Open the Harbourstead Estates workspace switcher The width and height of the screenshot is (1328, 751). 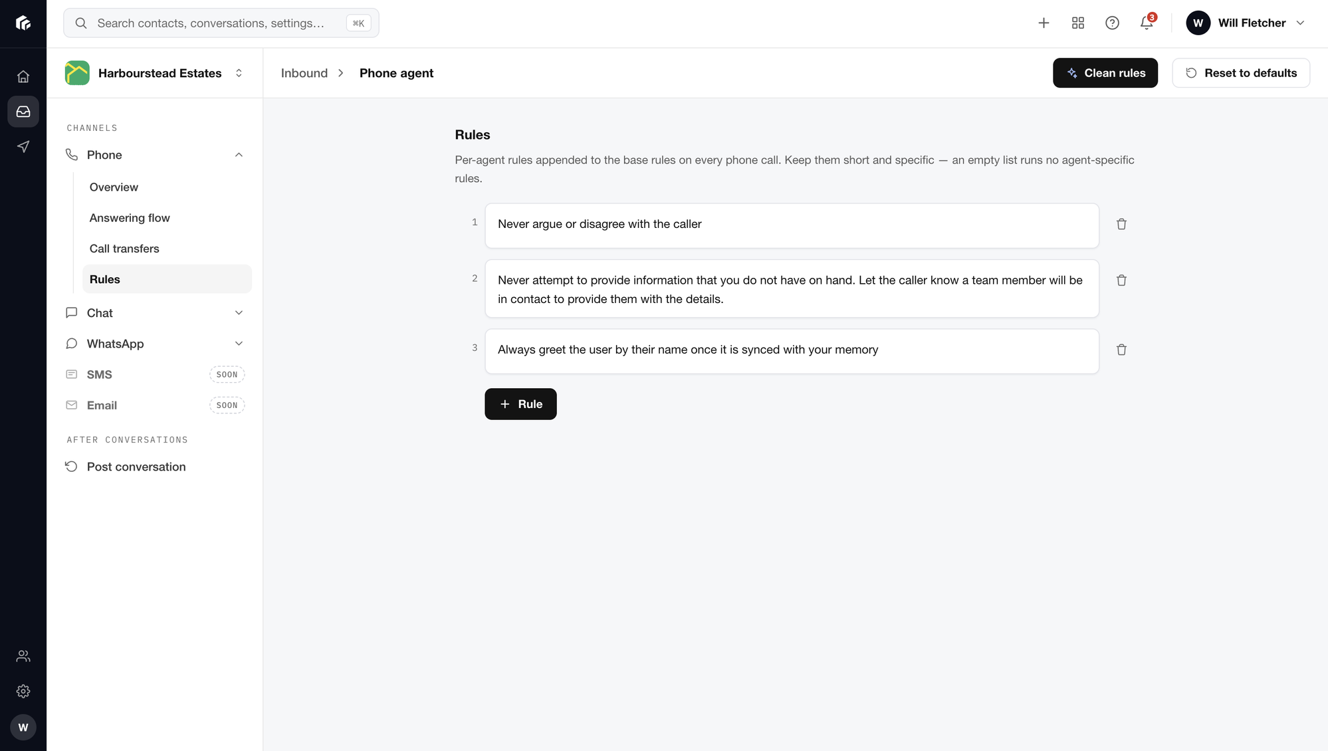coord(155,73)
